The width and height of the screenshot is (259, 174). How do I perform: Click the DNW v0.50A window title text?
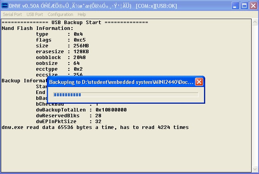pyautogui.click(x=93, y=6)
